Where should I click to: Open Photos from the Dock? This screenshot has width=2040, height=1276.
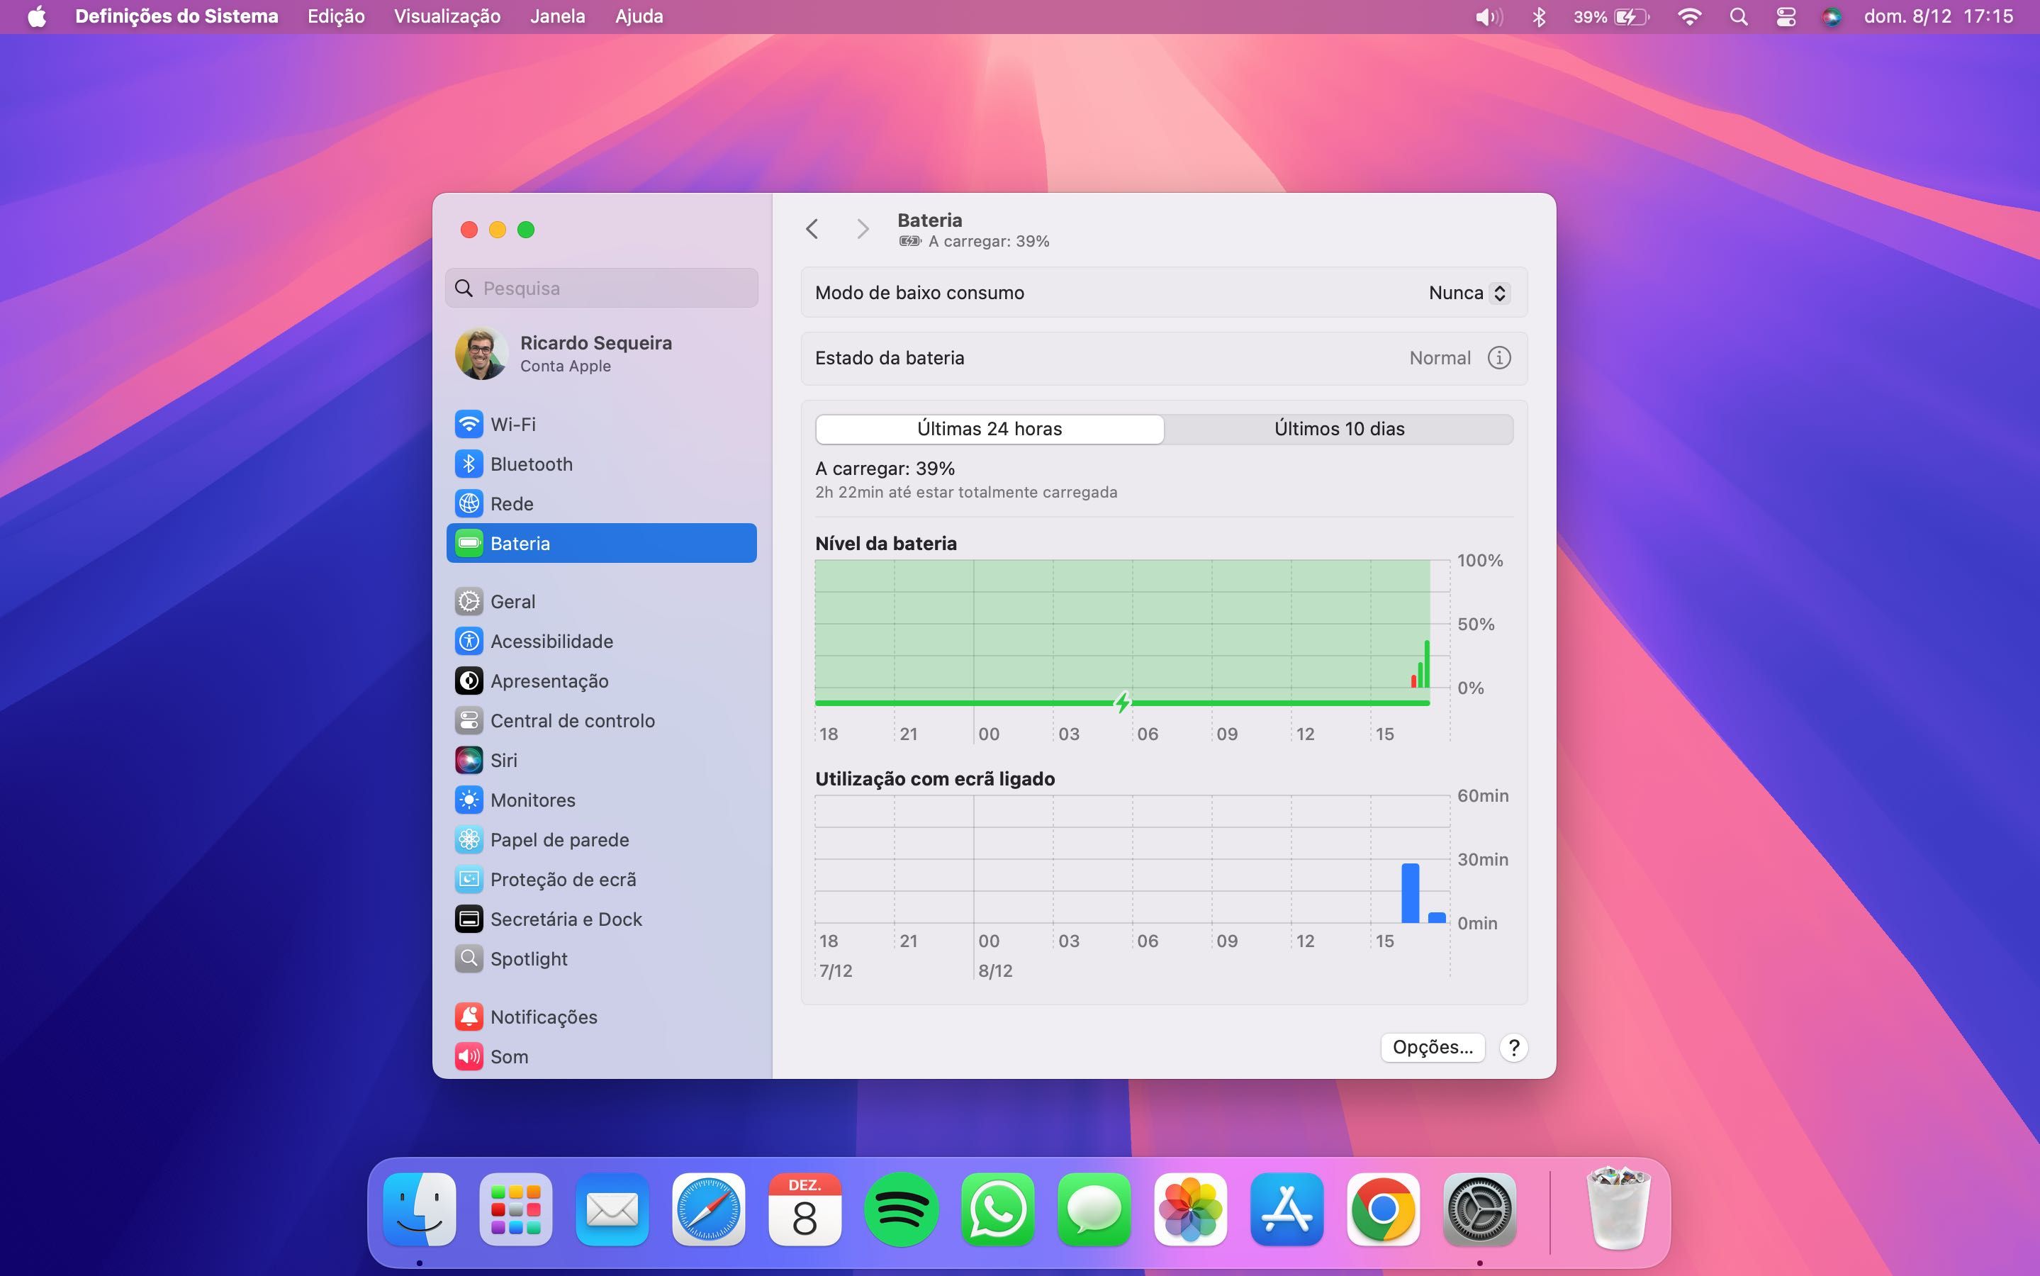(x=1189, y=1209)
